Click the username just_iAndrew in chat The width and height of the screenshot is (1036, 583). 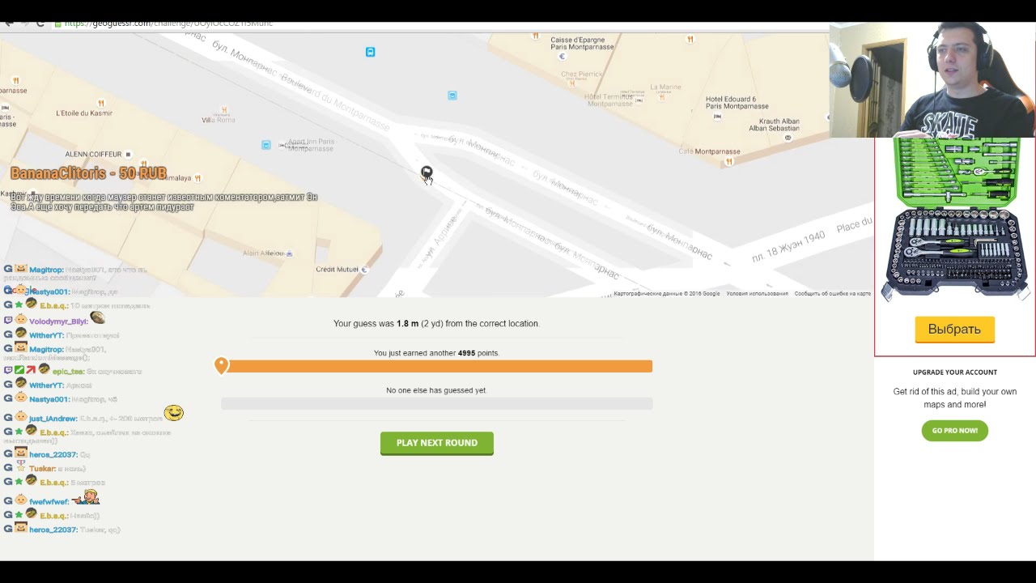[x=53, y=419]
